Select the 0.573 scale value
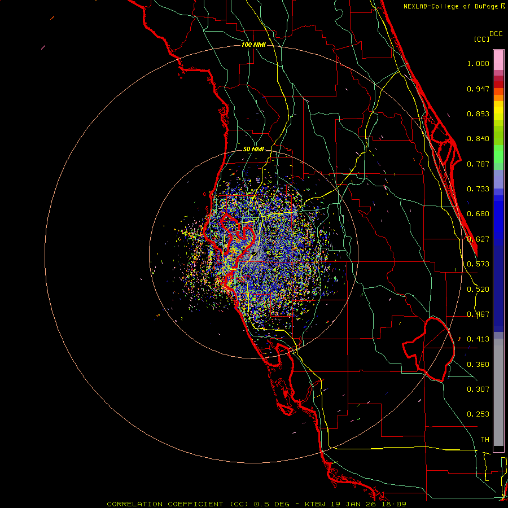The width and height of the screenshot is (508, 508). [478, 264]
